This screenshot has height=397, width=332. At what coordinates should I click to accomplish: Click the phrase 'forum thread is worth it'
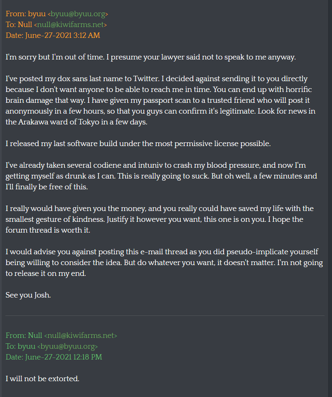coord(48,230)
